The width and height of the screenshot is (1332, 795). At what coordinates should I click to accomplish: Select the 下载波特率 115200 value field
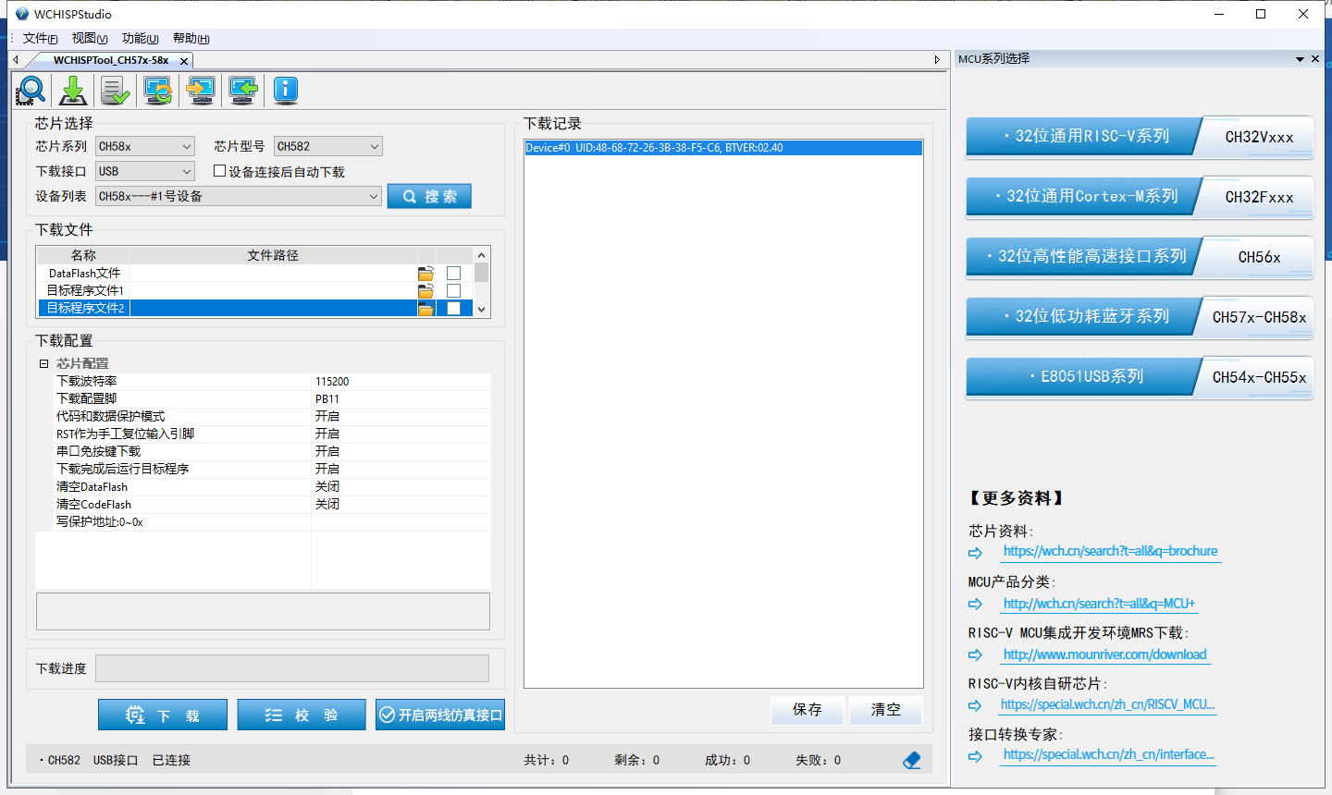[400, 381]
